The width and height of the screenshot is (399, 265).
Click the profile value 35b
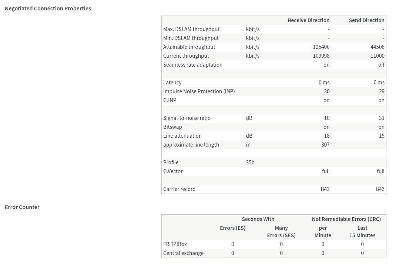tap(250, 162)
